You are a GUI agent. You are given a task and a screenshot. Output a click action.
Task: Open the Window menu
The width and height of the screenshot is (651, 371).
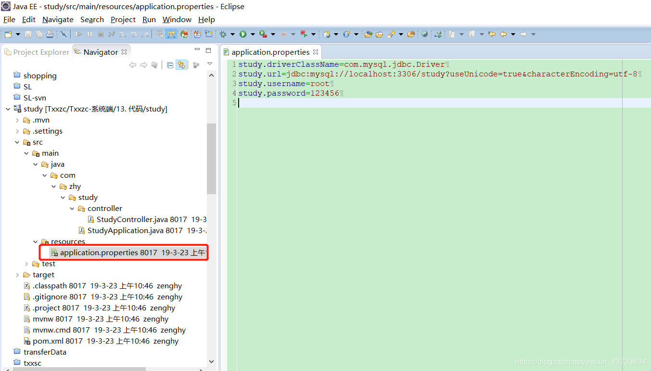click(x=177, y=19)
